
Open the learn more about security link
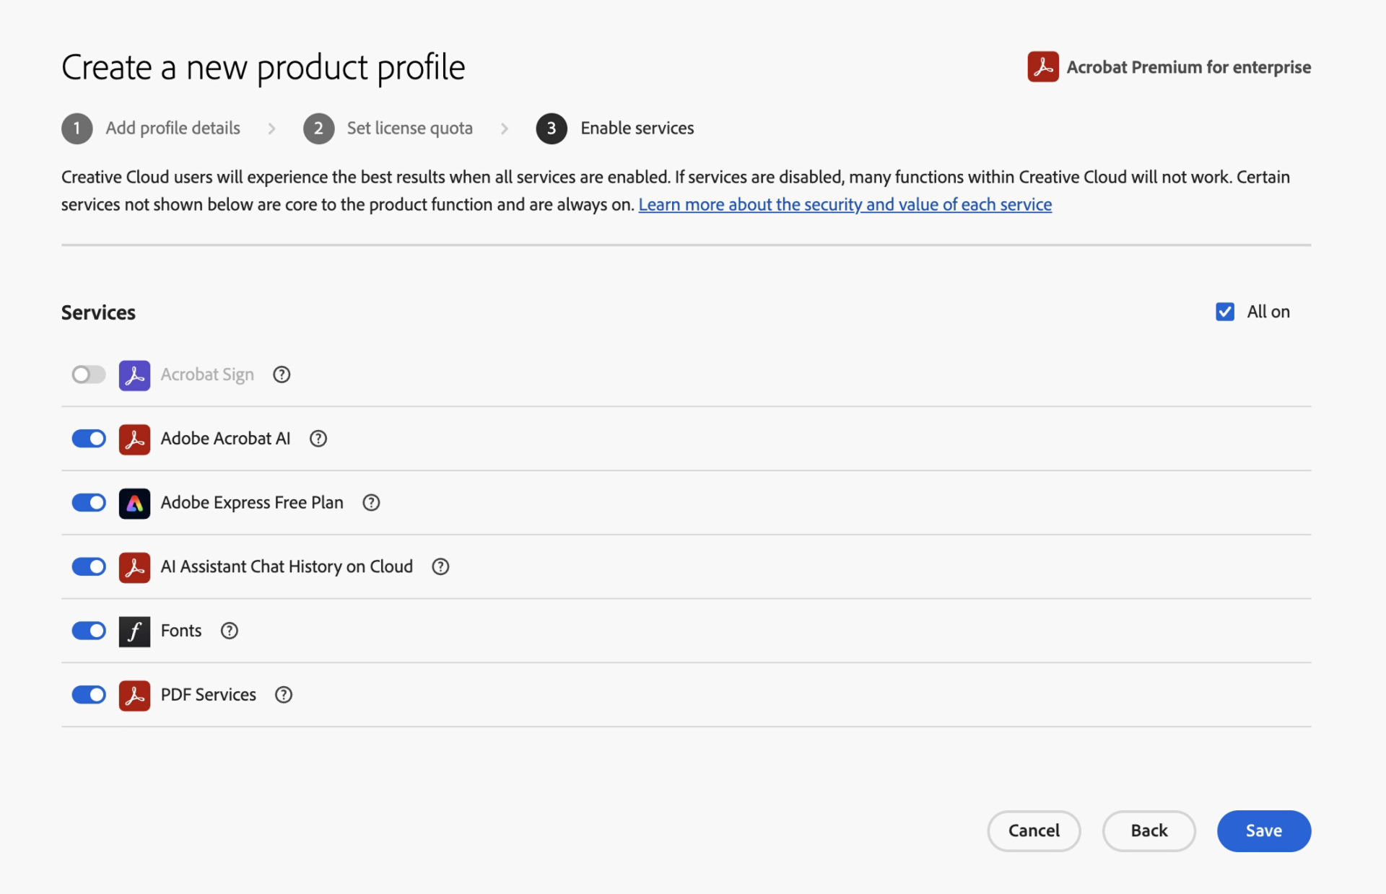(845, 205)
